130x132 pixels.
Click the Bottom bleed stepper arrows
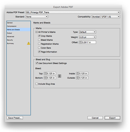click(45, 78)
